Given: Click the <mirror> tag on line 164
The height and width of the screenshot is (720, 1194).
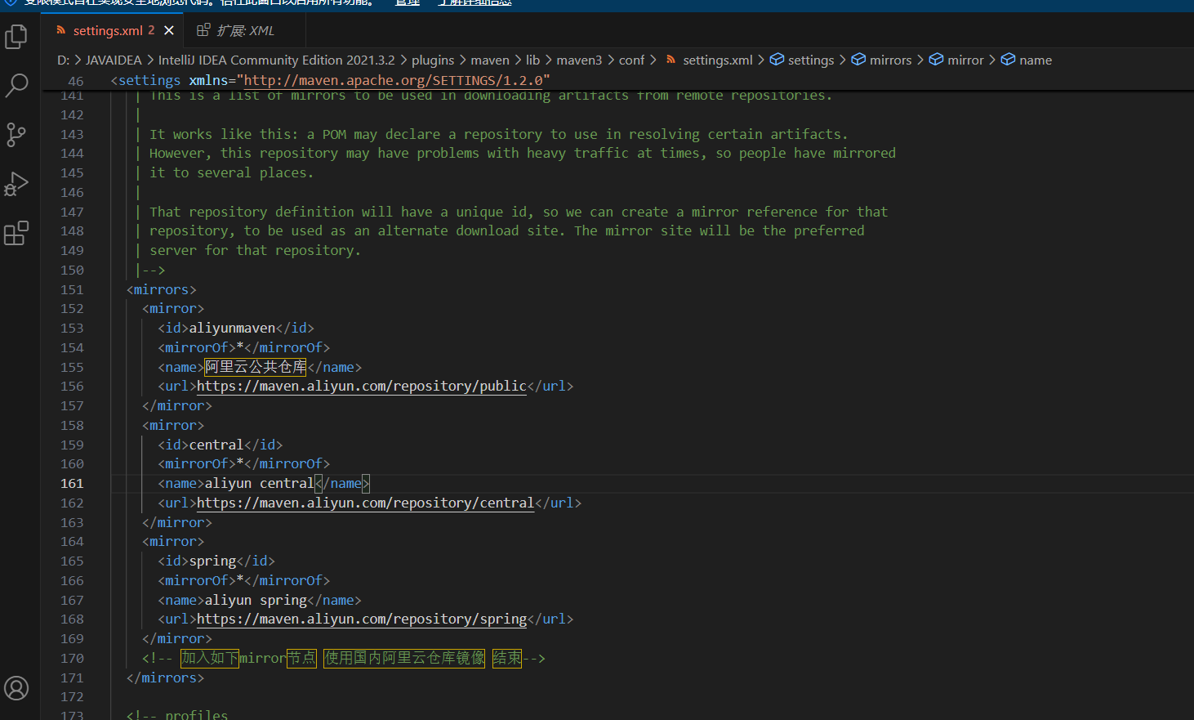Looking at the screenshot, I should point(173,541).
